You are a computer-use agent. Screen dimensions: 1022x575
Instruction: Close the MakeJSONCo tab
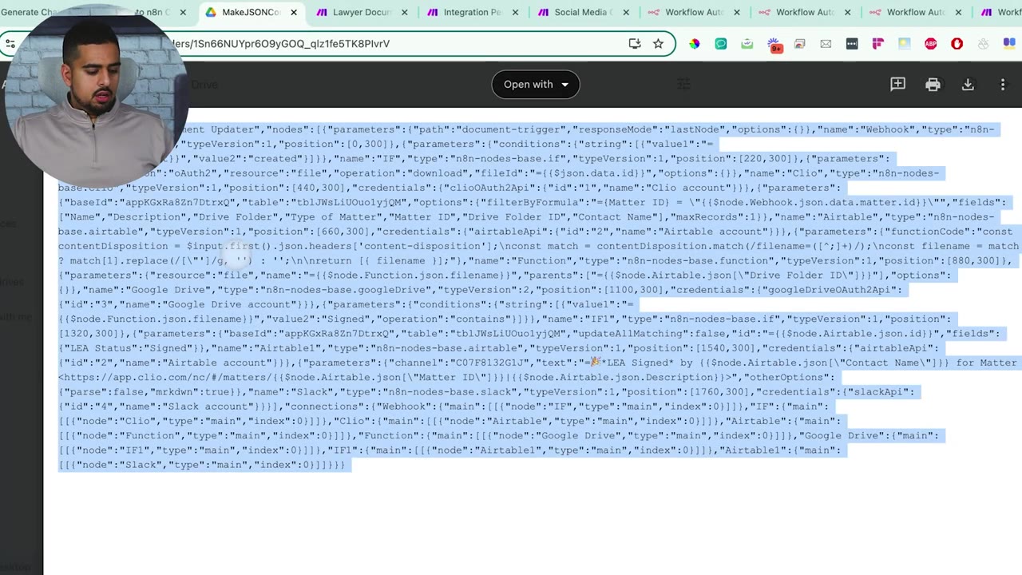click(x=294, y=13)
